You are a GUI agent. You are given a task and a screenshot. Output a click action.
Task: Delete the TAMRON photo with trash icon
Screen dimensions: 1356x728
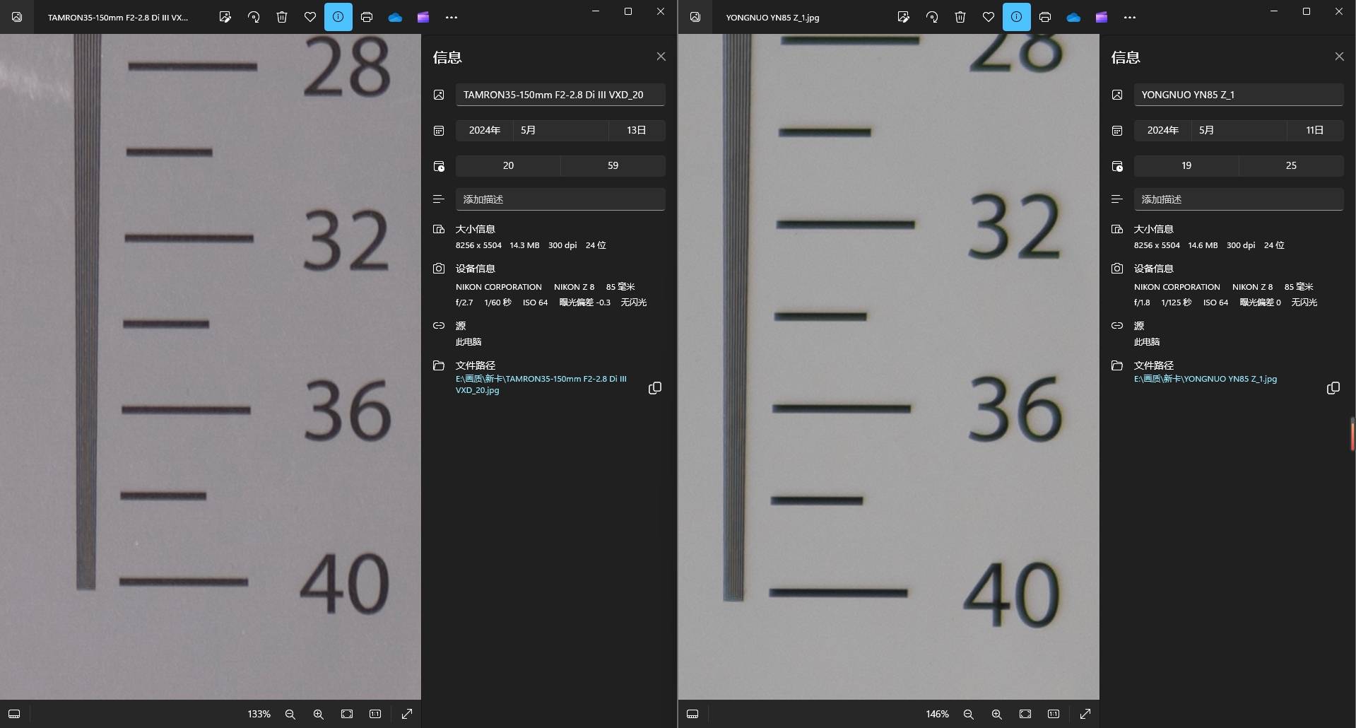(282, 17)
